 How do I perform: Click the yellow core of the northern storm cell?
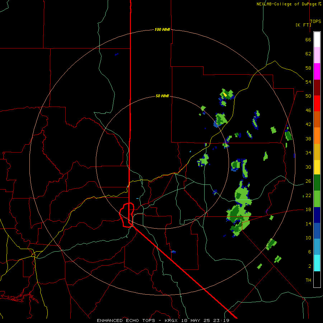[225, 95]
